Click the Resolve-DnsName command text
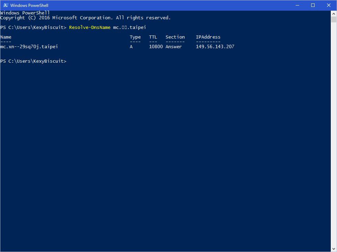The height and width of the screenshot is (252, 337). tap(89, 27)
